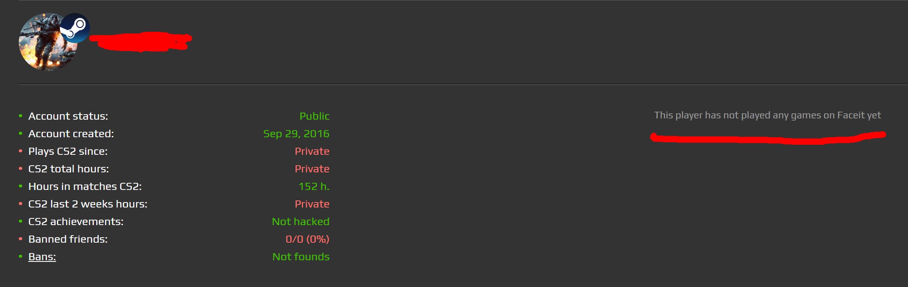
Task: Click the Account created label
Action: point(71,134)
